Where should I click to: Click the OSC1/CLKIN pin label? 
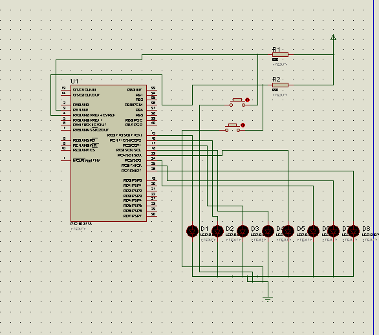point(84,90)
